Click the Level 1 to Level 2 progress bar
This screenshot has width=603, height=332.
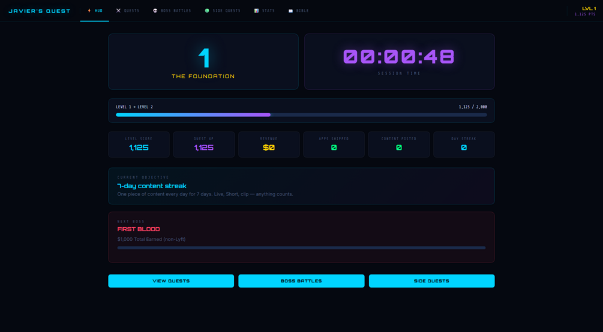pyautogui.click(x=301, y=114)
